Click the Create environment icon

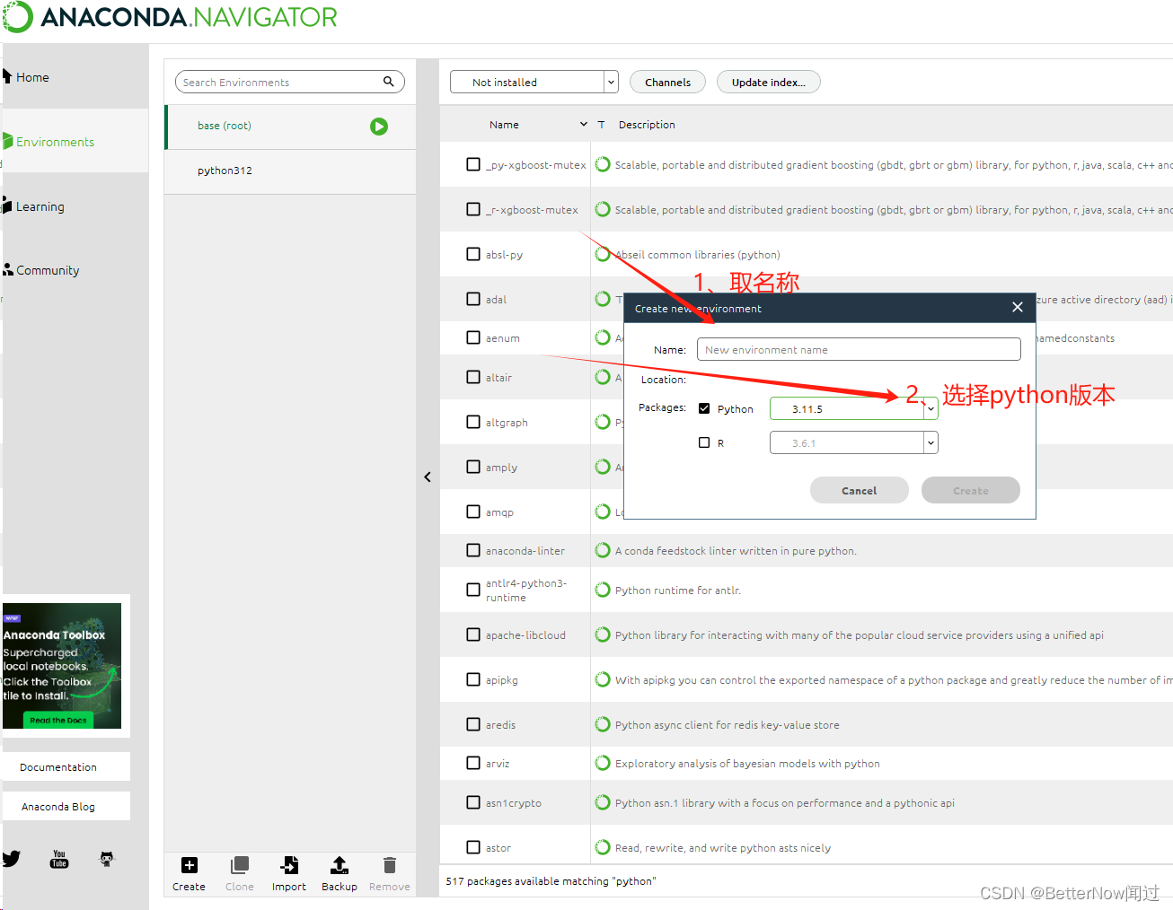click(x=189, y=865)
